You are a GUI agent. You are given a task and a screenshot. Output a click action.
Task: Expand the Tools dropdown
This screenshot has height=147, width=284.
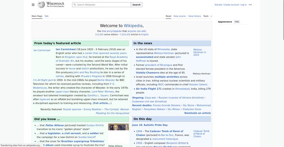pyautogui.click(x=207, y=16)
